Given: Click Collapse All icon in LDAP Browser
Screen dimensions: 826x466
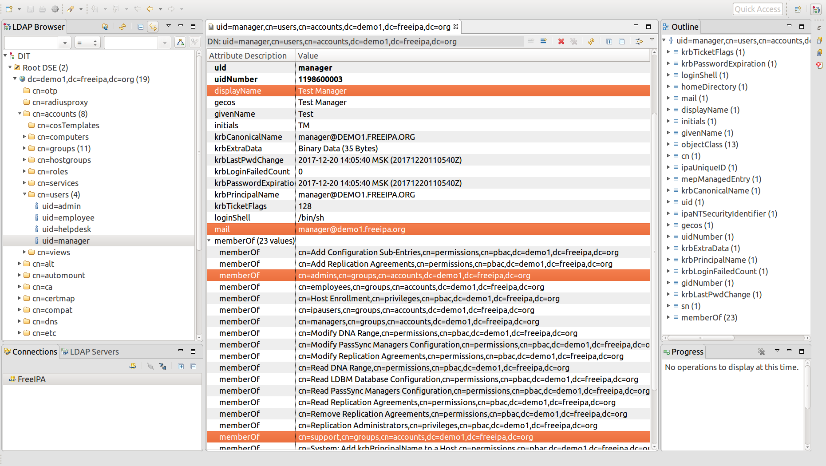Looking at the screenshot, I should tap(140, 27).
